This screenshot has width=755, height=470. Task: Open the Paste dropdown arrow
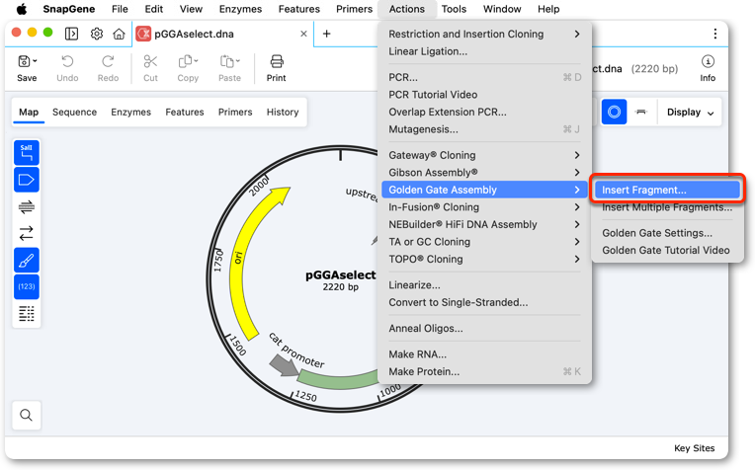[238, 61]
